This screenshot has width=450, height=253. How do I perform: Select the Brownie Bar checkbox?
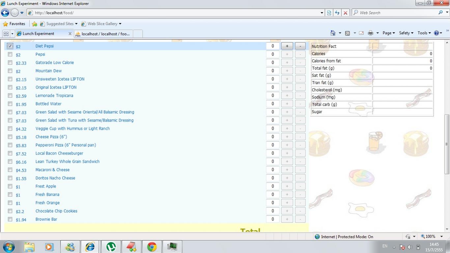click(10, 219)
